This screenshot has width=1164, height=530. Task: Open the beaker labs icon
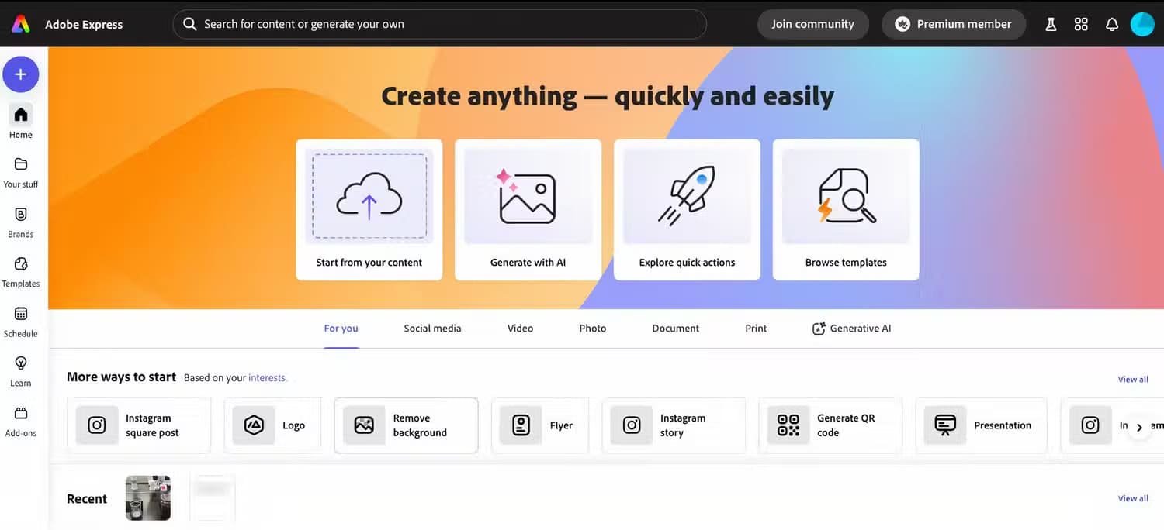pyautogui.click(x=1051, y=24)
